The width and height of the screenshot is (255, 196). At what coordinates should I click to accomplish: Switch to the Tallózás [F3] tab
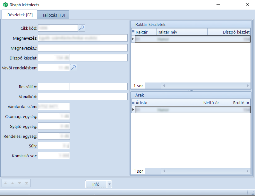pos(53,15)
